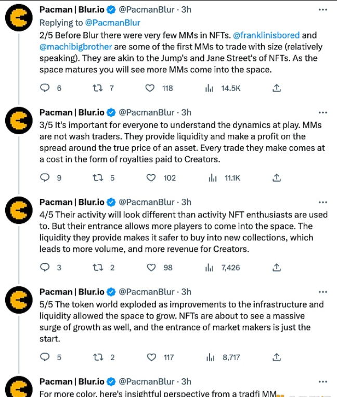Reply to the 2/5 tweet
Screen dimensions: 337x397
[x=46, y=88]
